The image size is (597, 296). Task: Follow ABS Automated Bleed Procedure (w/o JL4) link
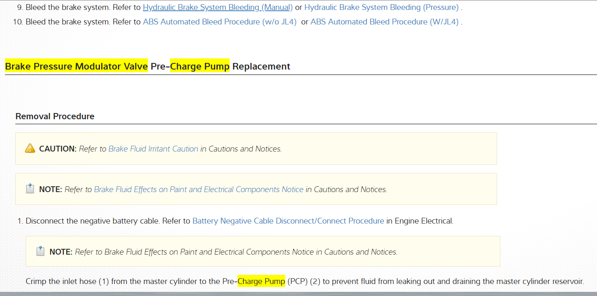220,22
